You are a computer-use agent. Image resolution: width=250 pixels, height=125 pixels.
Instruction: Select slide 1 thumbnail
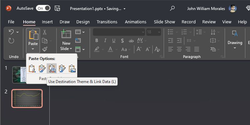click(20, 75)
